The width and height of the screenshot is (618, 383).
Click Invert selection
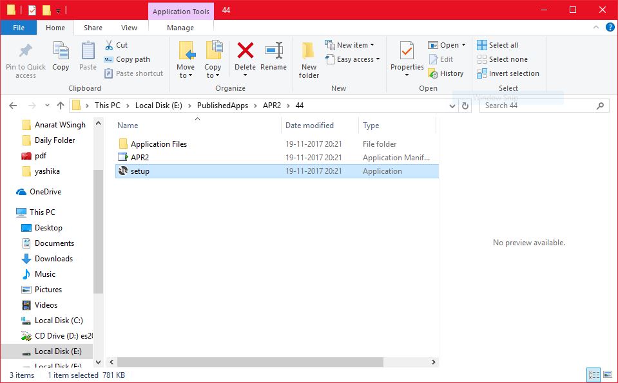click(x=508, y=73)
